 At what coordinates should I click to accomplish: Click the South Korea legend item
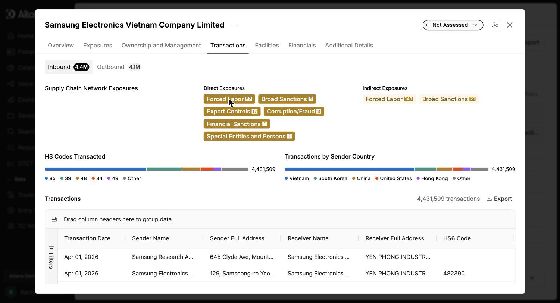pos(331,178)
